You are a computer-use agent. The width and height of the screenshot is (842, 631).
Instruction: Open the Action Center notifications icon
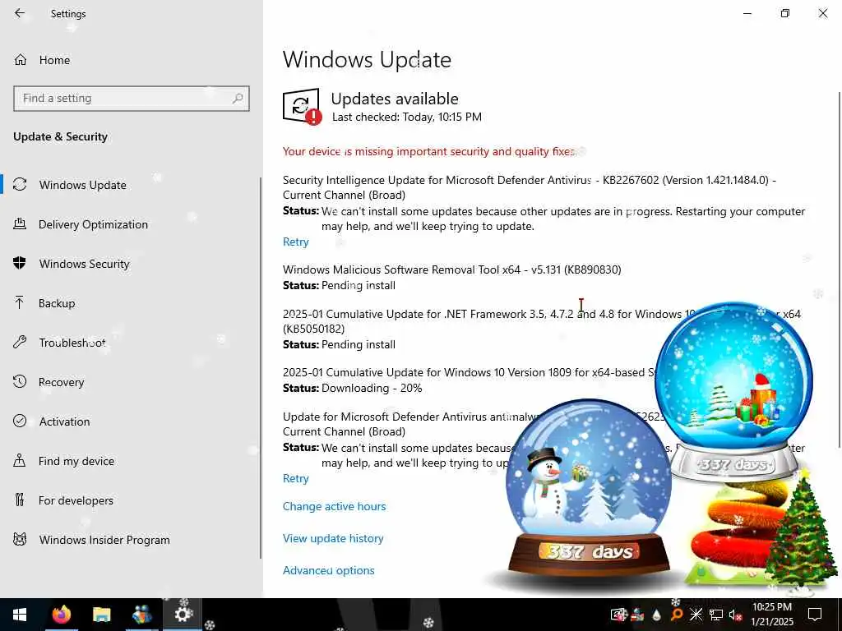(815, 615)
